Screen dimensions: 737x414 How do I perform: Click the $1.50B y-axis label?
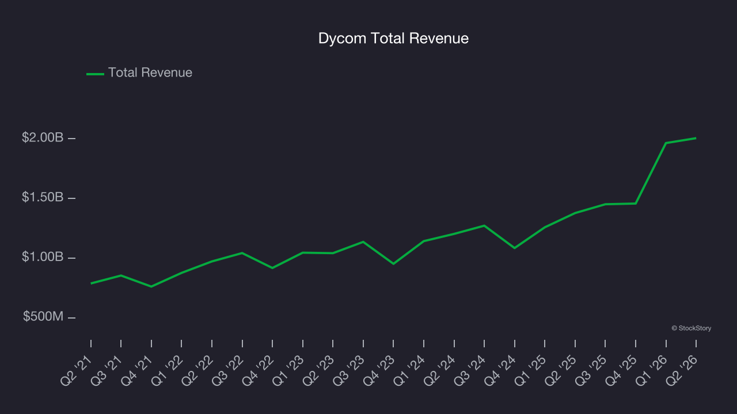pos(43,197)
